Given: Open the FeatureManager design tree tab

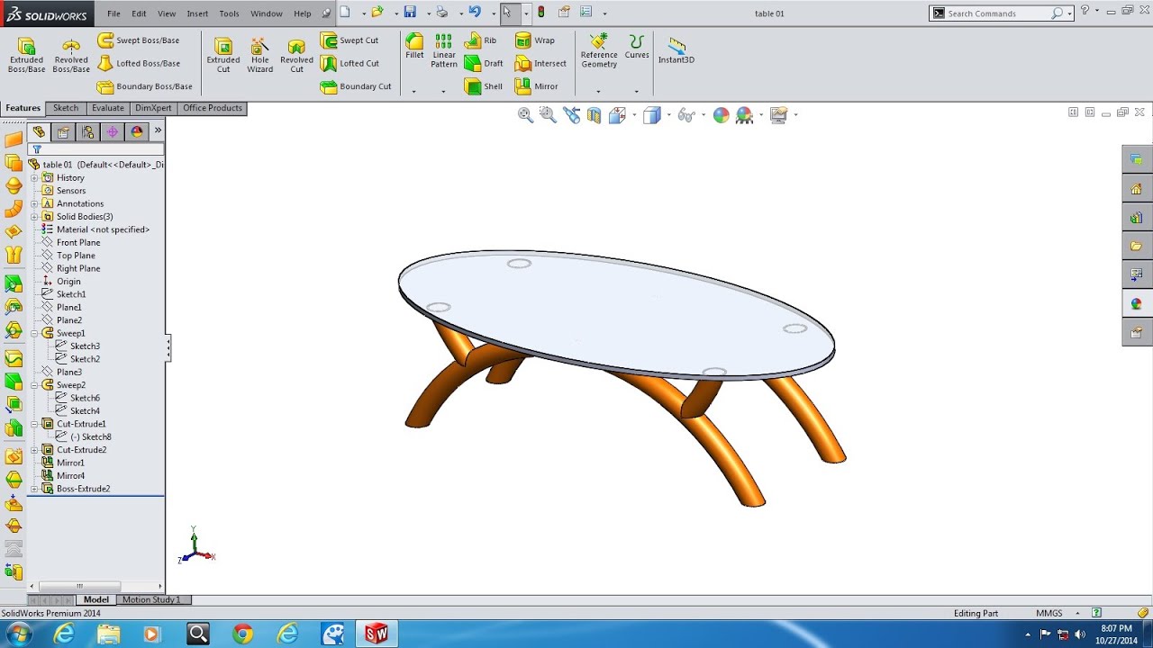Looking at the screenshot, I should 39,131.
